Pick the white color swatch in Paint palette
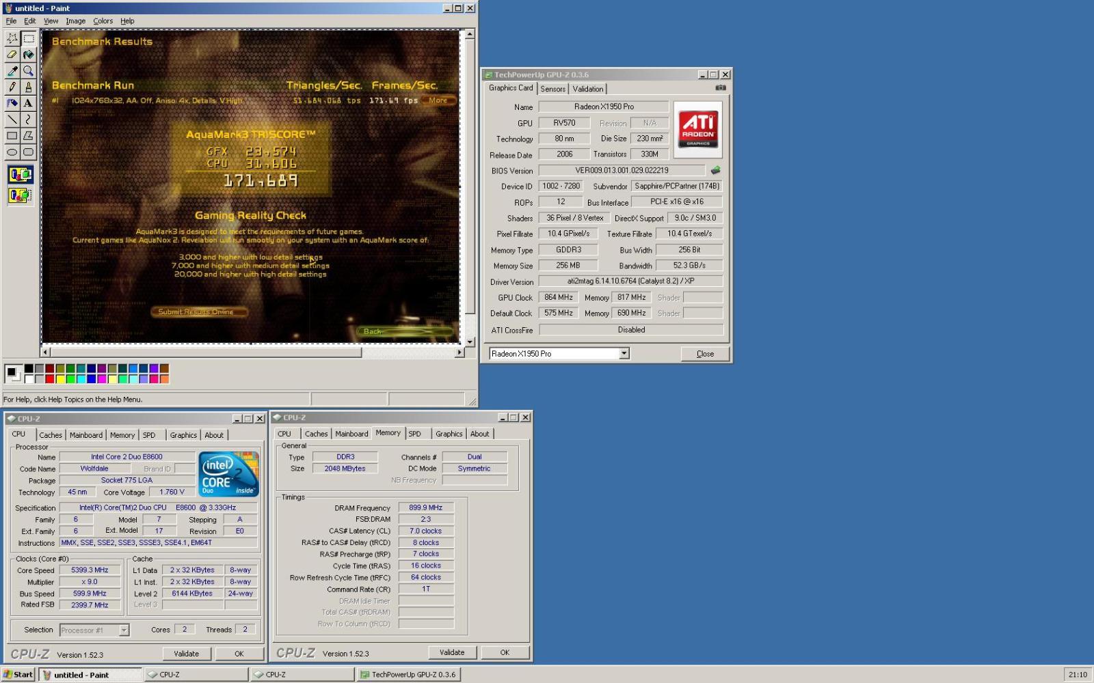Image resolution: width=1094 pixels, height=683 pixels. click(29, 379)
